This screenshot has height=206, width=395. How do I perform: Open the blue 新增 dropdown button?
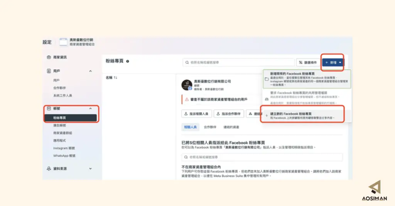pos(333,63)
